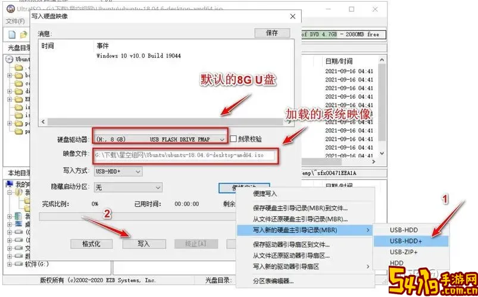The width and height of the screenshot is (478, 297).
Task: Click the Open file toolbar icon
Action: [23, 34]
